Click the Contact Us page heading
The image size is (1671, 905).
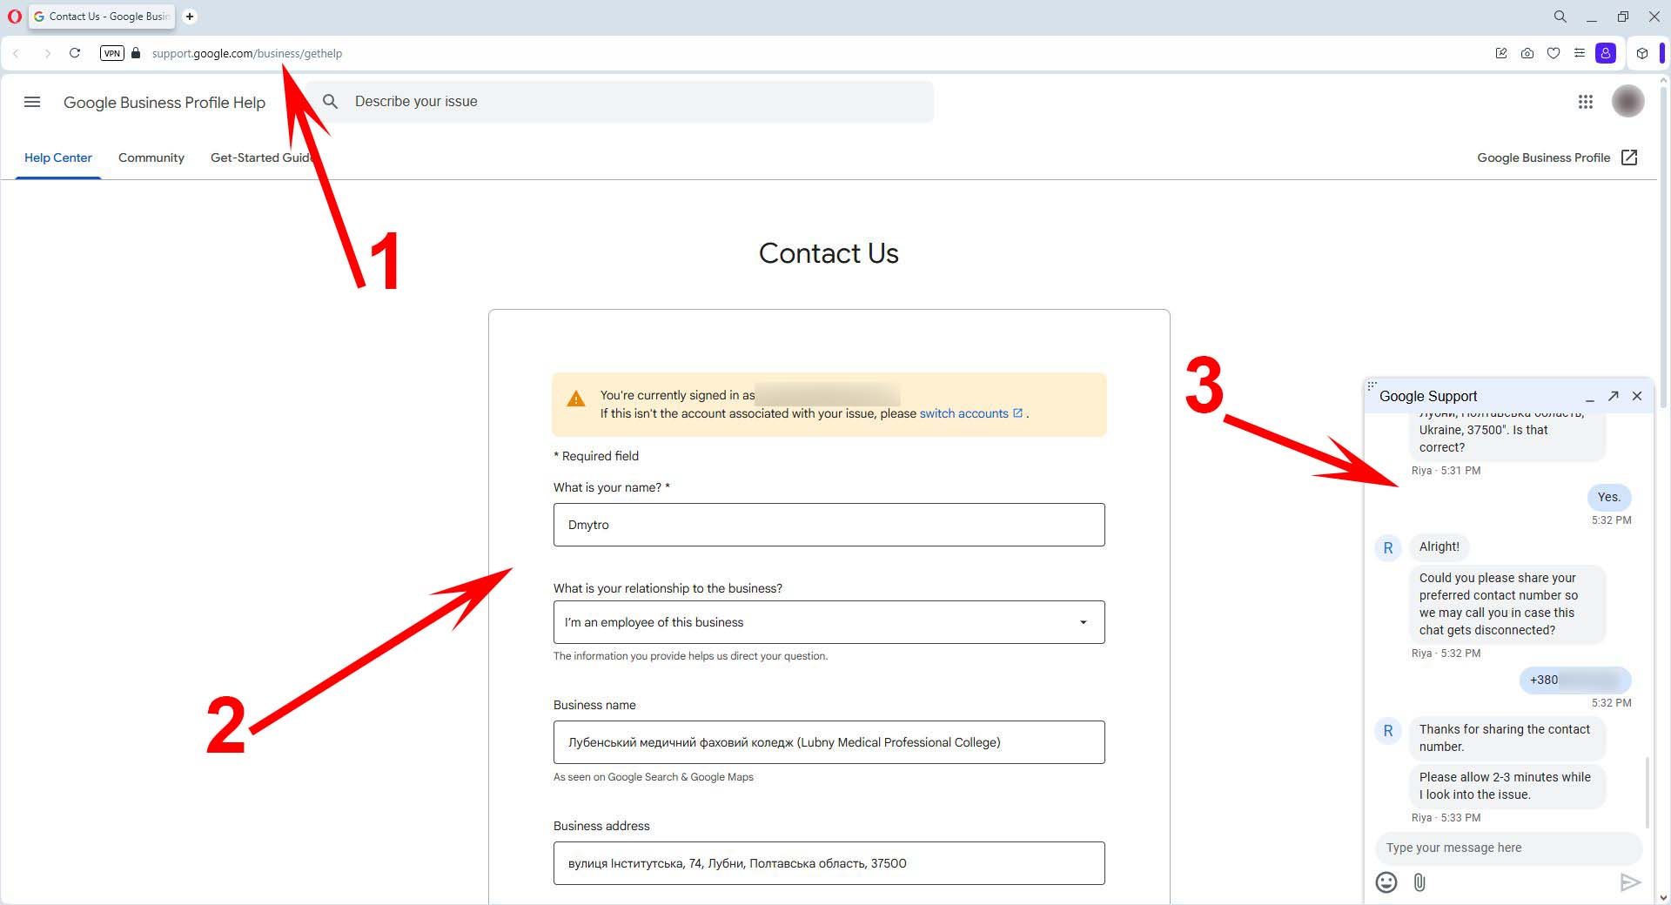point(829,253)
